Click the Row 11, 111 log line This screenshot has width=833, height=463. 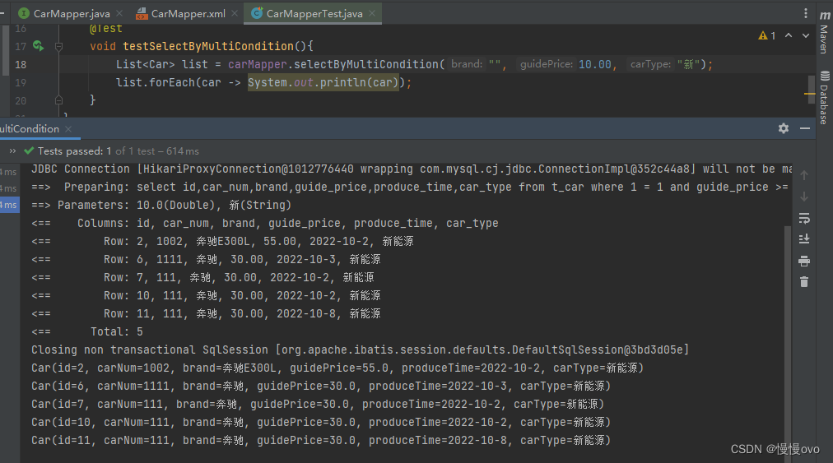(206, 313)
